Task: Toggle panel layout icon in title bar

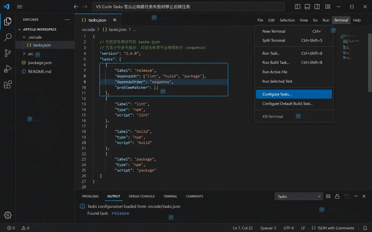Action: coord(307,7)
